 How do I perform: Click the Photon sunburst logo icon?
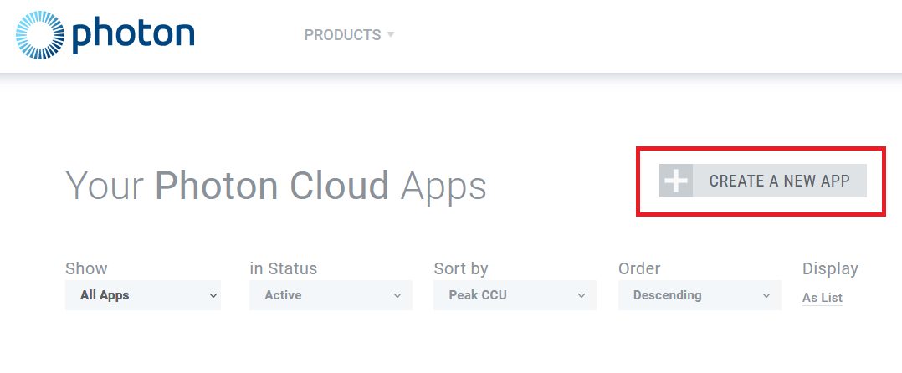pyautogui.click(x=39, y=35)
